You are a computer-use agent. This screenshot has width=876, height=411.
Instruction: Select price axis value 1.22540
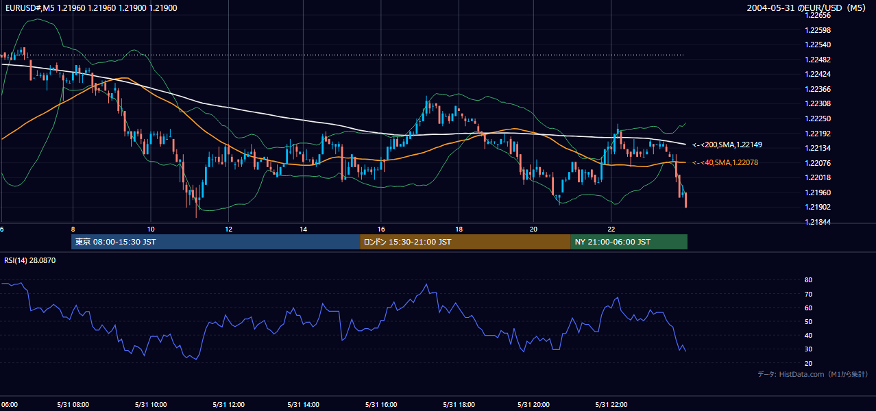(x=818, y=45)
